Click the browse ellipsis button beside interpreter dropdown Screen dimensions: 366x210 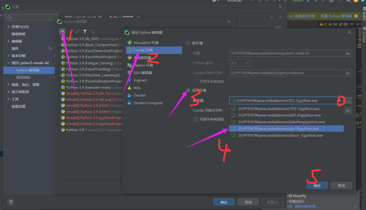click(x=348, y=101)
